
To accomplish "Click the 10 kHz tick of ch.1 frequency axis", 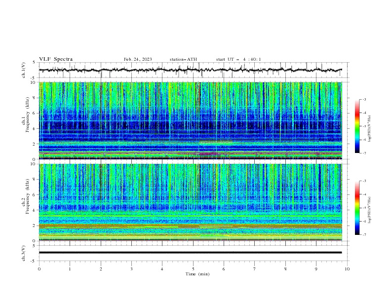I will 34,82.
